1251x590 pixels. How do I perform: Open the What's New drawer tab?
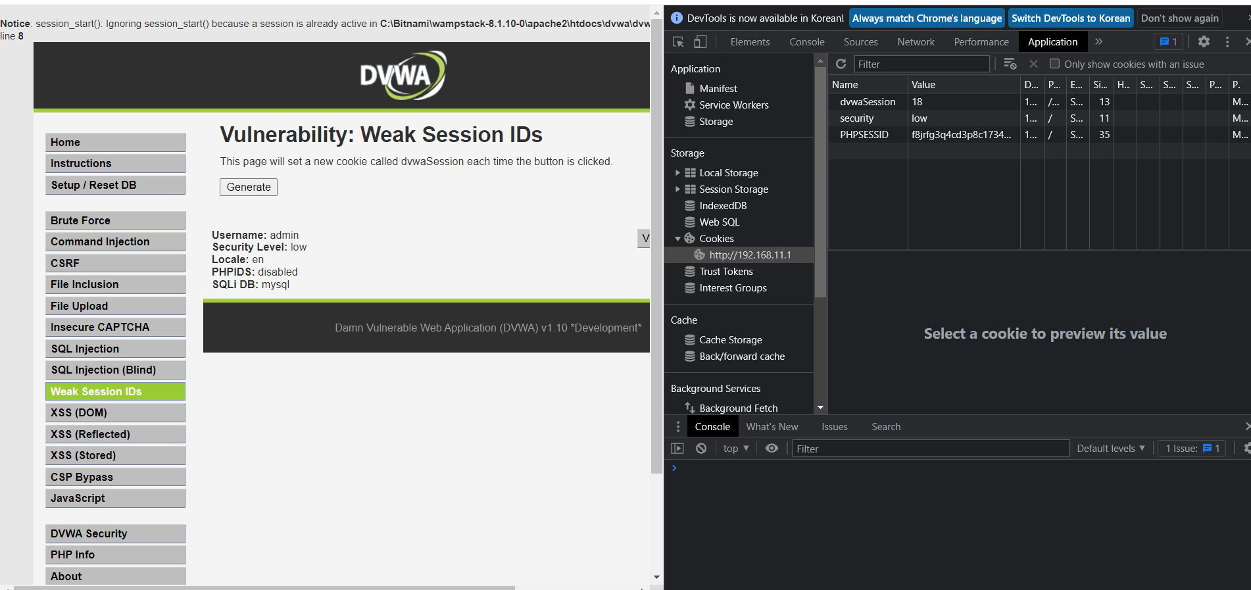[772, 426]
